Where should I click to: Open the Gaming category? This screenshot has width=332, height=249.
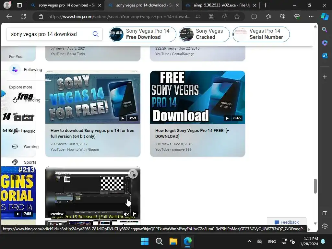pyautogui.click(x=25, y=147)
